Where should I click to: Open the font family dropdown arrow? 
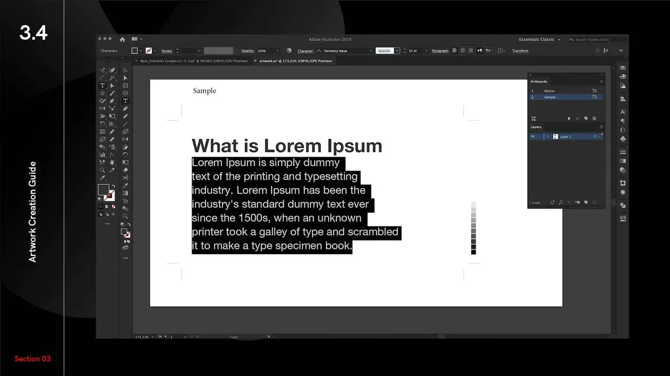pos(371,51)
